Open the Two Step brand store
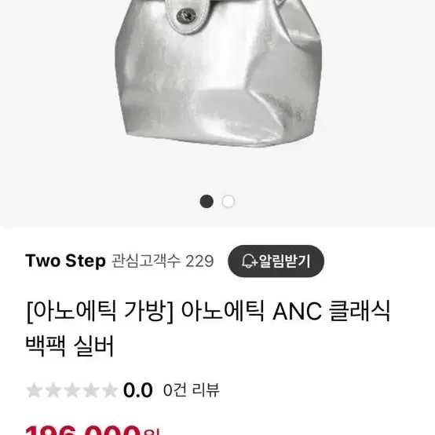This screenshot has height=435, width=435. [65, 261]
